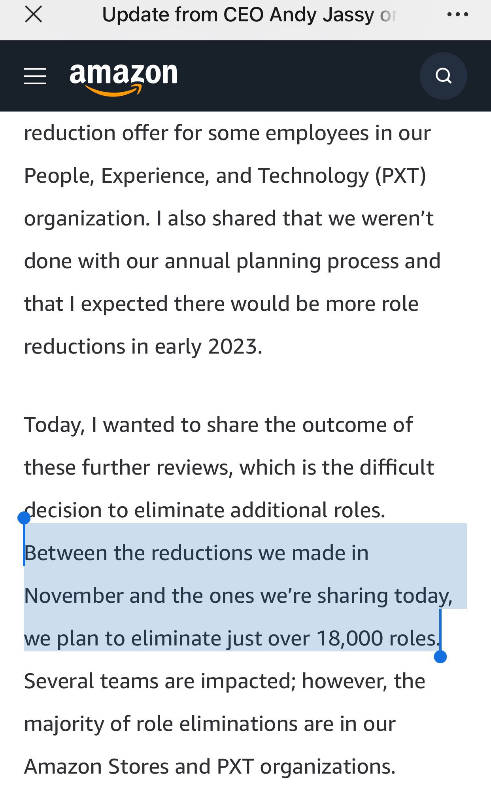Tap the text 'Amazon Stores and PXT organizations.'
The height and width of the screenshot is (791, 491).
pyautogui.click(x=210, y=766)
